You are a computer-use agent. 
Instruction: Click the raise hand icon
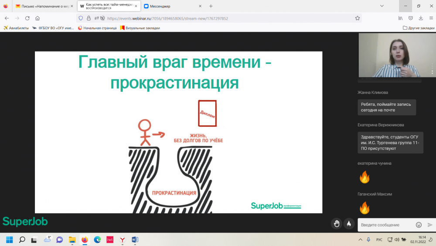coord(336,224)
